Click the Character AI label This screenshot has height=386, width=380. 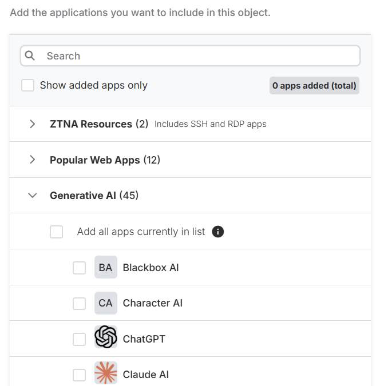(x=153, y=303)
